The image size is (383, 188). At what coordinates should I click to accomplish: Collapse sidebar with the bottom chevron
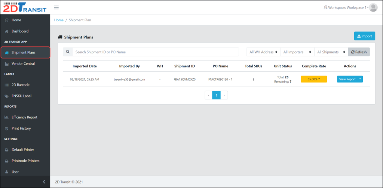[44, 181]
